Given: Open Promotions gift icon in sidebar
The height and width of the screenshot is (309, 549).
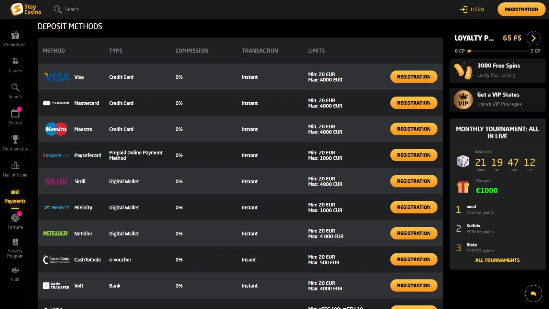Looking at the screenshot, I should pyautogui.click(x=15, y=35).
